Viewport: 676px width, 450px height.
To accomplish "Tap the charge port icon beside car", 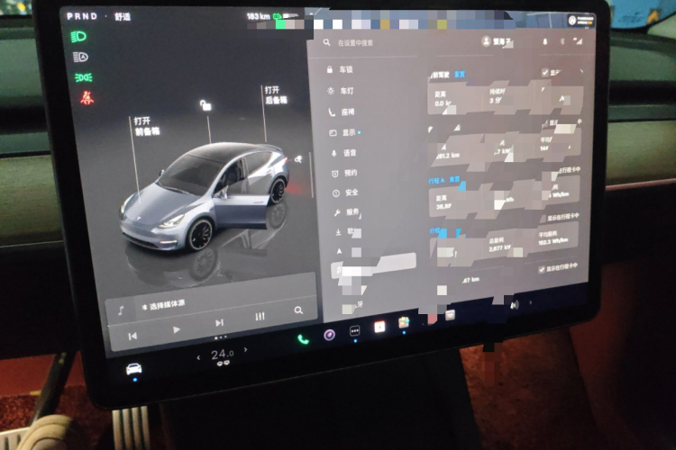I will (x=297, y=159).
